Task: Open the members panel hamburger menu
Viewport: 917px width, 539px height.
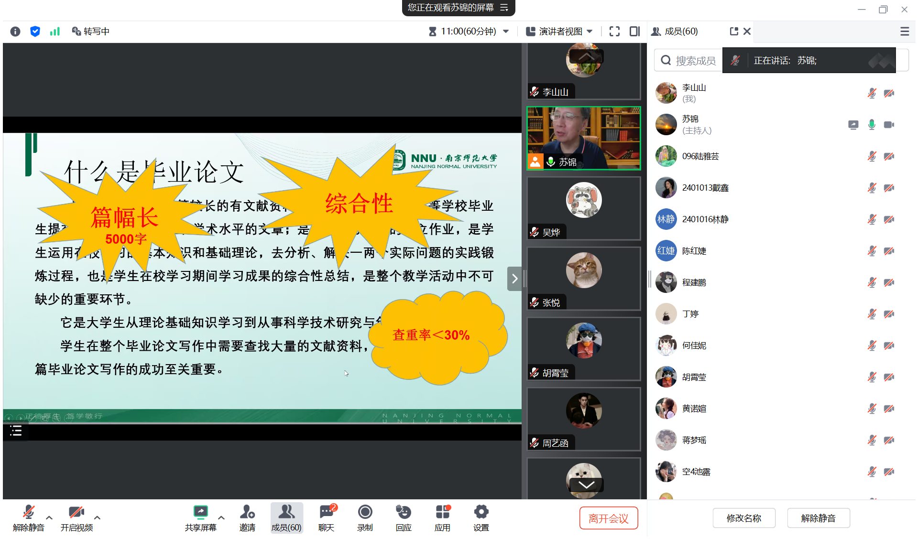Action: 905,32
